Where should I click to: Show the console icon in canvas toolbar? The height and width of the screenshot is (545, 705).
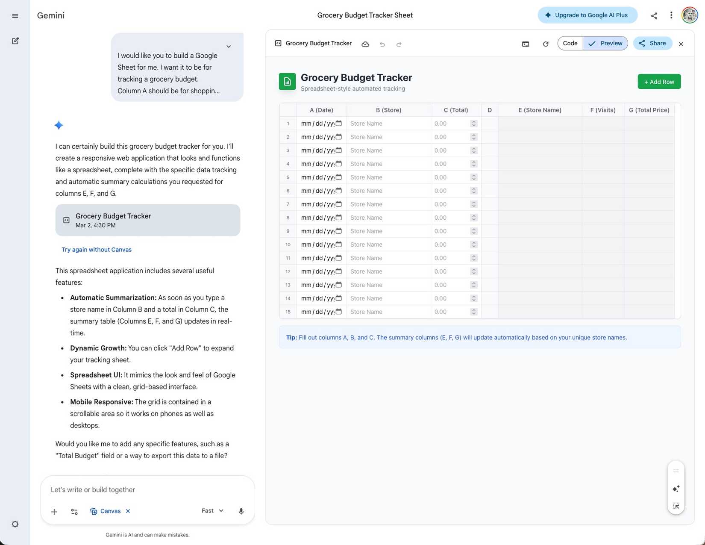click(526, 44)
